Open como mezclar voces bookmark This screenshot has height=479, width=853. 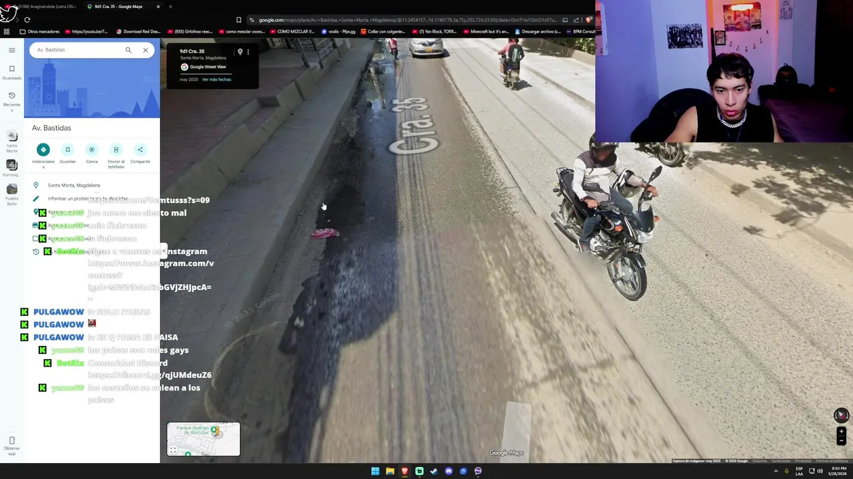coord(242,31)
